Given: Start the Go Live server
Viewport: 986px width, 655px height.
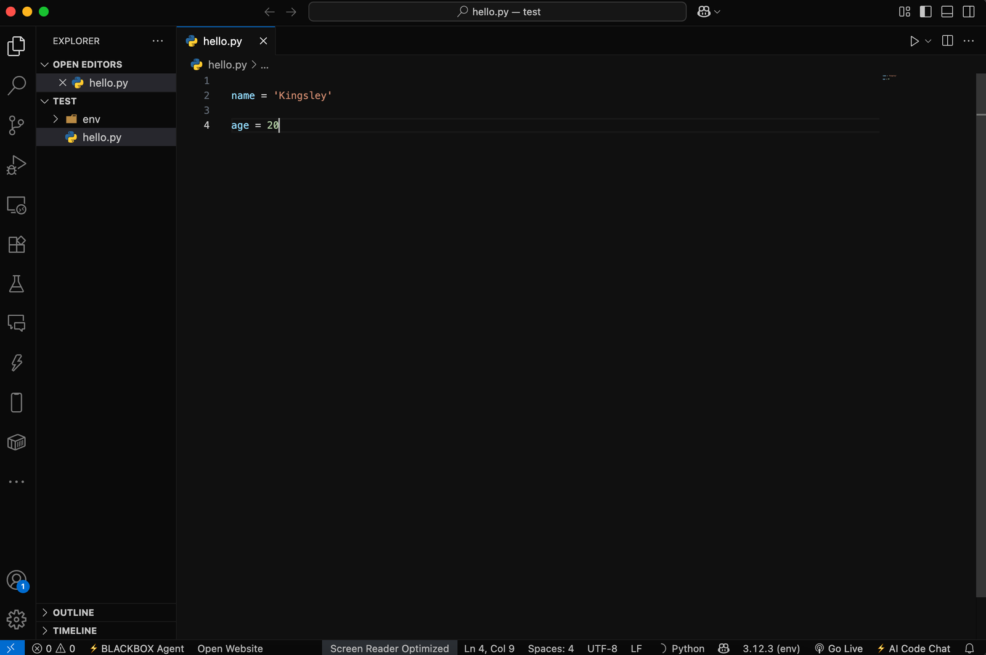Looking at the screenshot, I should coord(838,648).
